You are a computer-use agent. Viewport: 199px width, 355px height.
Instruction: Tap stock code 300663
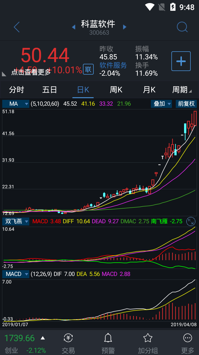[99, 32]
